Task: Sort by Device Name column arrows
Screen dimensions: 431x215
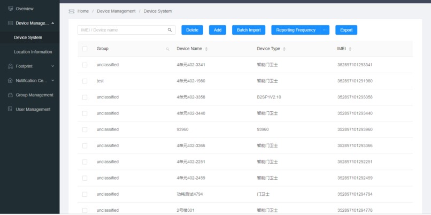Action: click(206, 49)
